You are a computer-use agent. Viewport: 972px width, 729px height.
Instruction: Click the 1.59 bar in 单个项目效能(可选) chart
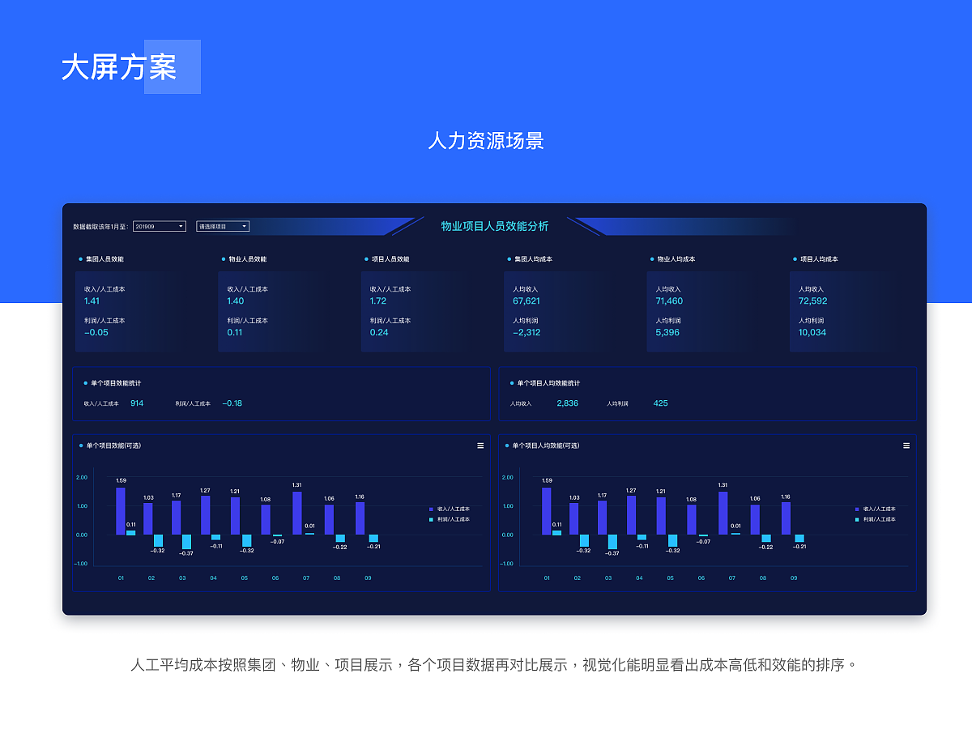pyautogui.click(x=121, y=511)
